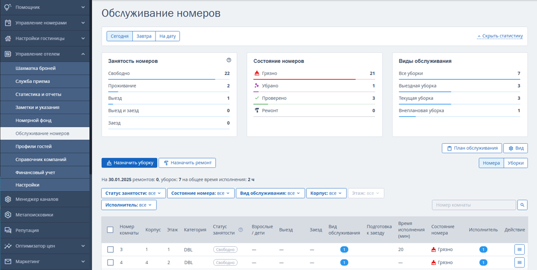Viewport: 537px width, 270px height.
Task: Open the Состояние номера filter dropdown
Action: tap(201, 193)
